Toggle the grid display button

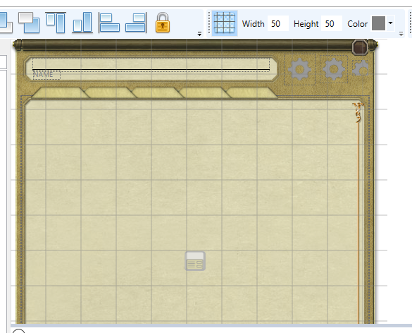click(225, 23)
